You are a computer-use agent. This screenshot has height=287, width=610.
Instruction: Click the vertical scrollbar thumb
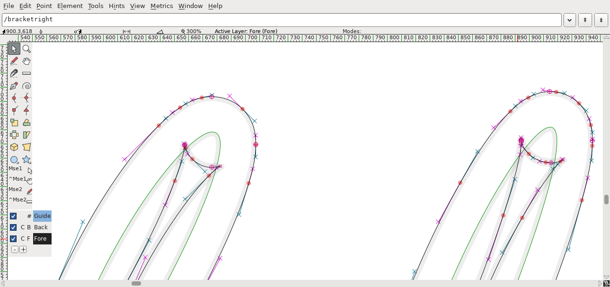click(x=606, y=200)
